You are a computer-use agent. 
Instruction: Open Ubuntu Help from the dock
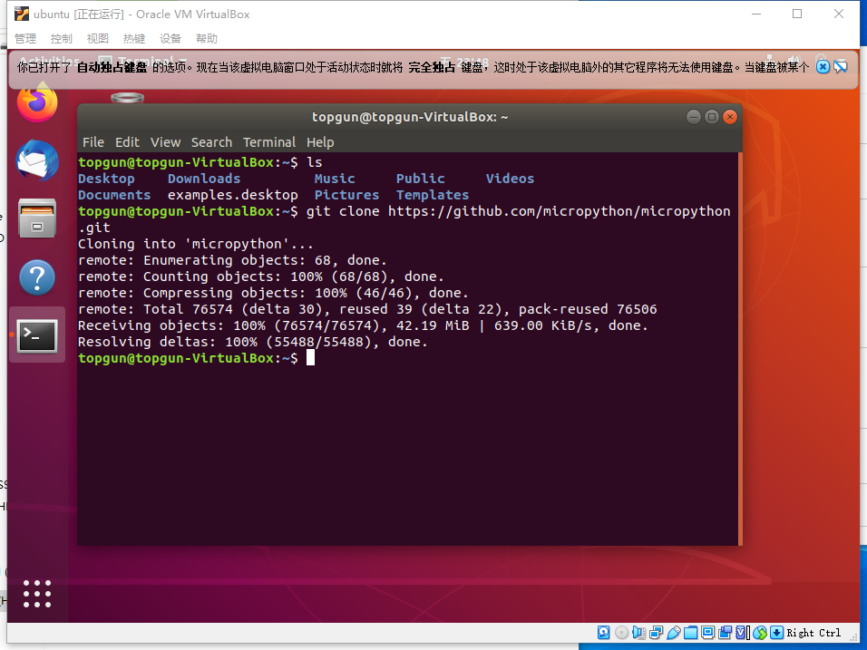pos(37,276)
